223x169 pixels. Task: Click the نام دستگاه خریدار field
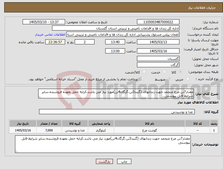point(116,28)
